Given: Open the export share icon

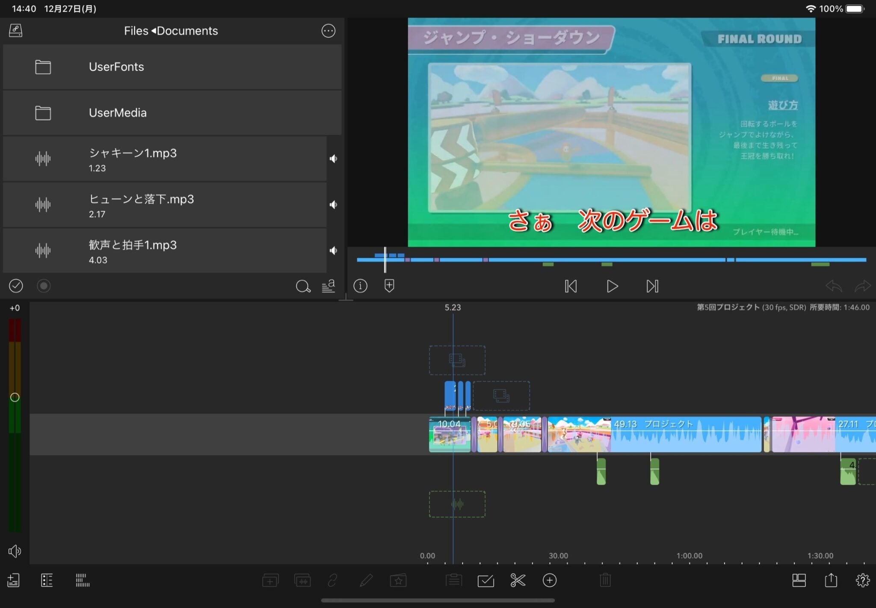Looking at the screenshot, I should 831,580.
